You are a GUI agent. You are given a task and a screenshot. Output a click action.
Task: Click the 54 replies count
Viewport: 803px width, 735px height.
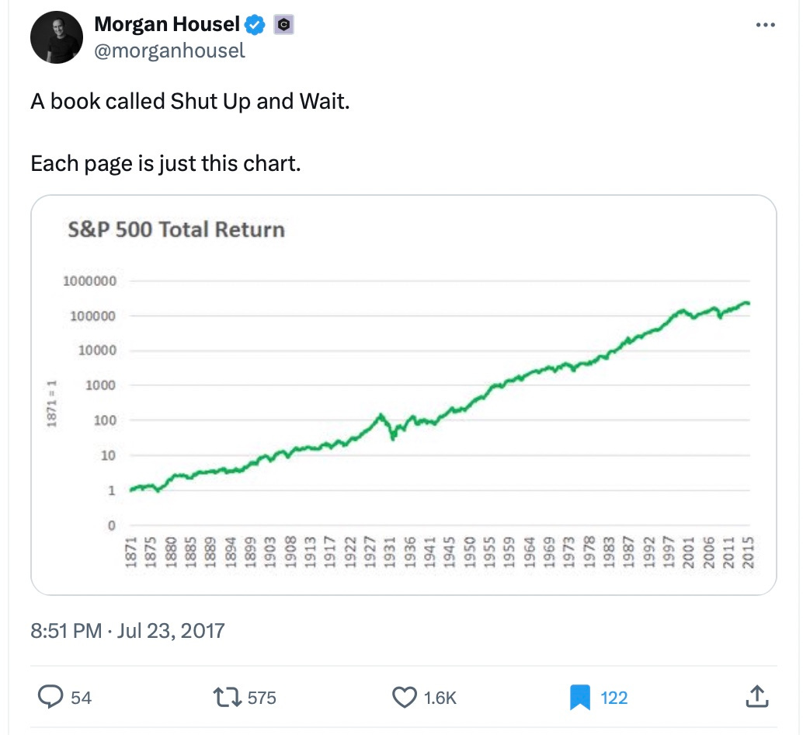[x=81, y=698]
